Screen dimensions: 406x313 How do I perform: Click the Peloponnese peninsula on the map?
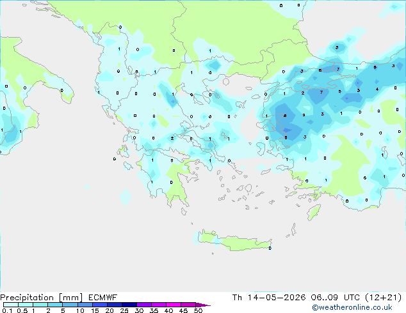click(168, 178)
